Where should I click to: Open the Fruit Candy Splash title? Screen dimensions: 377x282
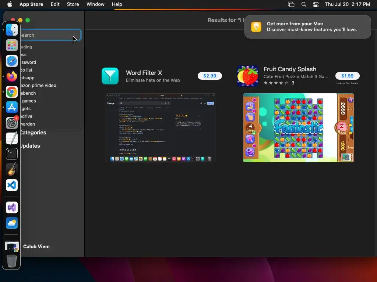click(290, 69)
